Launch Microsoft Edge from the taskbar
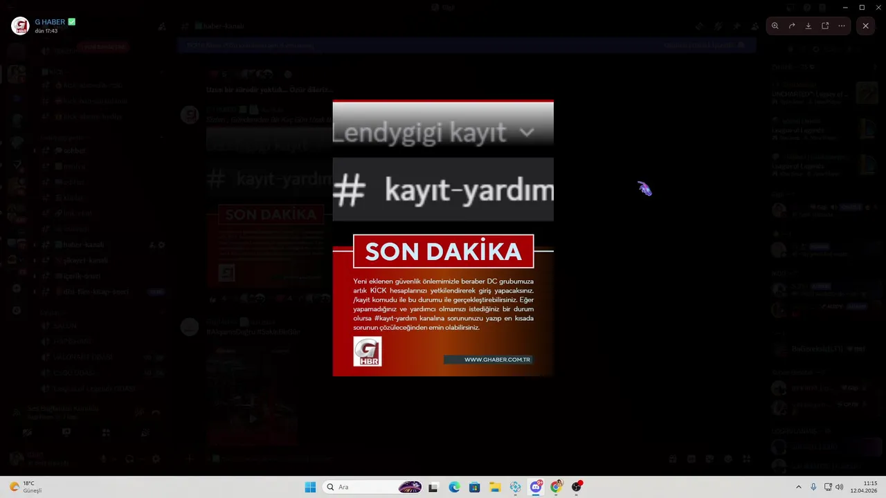 (x=454, y=487)
